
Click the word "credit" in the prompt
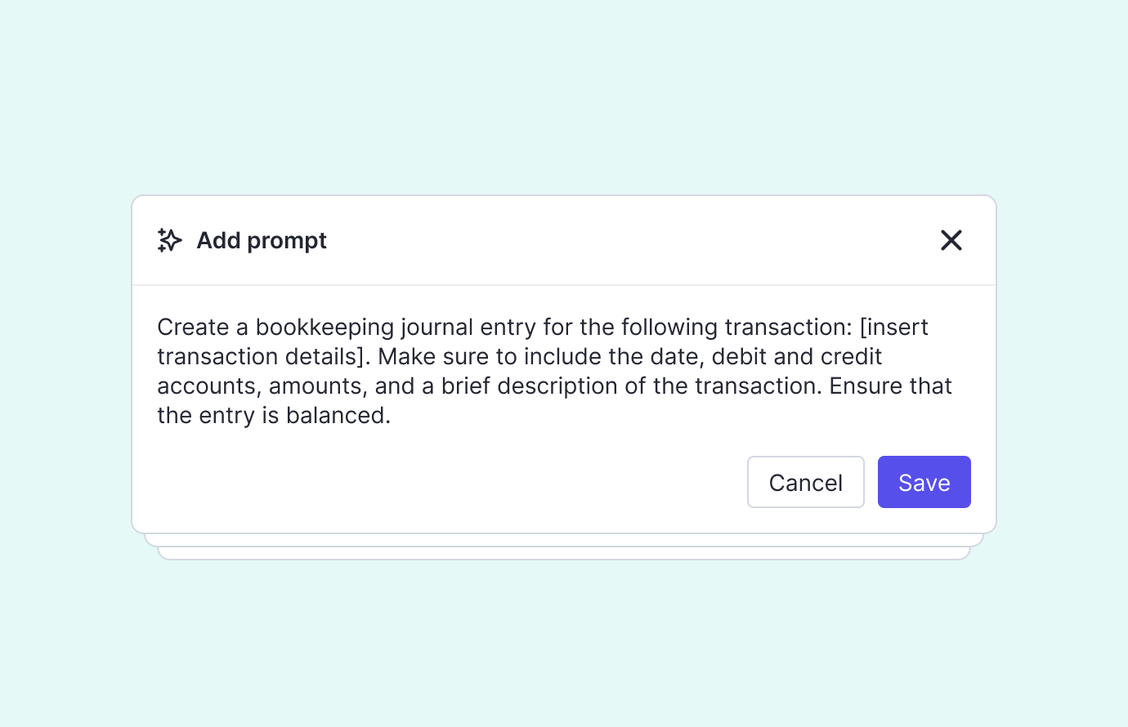pos(851,357)
